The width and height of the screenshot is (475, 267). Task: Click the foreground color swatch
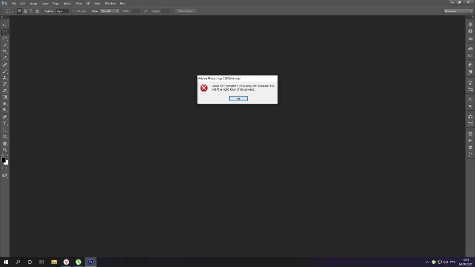(x=3, y=160)
